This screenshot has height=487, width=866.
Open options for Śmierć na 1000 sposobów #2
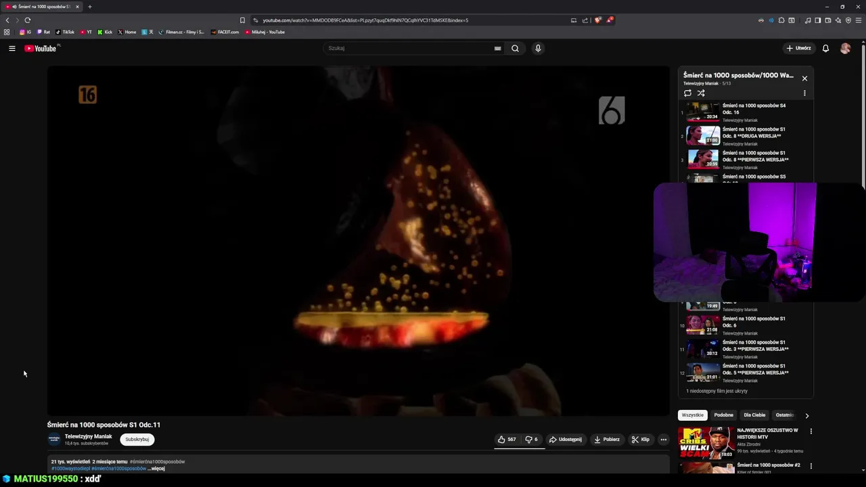pyautogui.click(x=811, y=466)
